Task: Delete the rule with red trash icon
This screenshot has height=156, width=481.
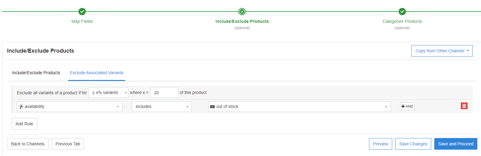Action: click(x=464, y=106)
